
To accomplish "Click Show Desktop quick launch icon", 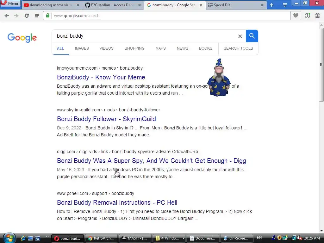I will coord(30,238).
